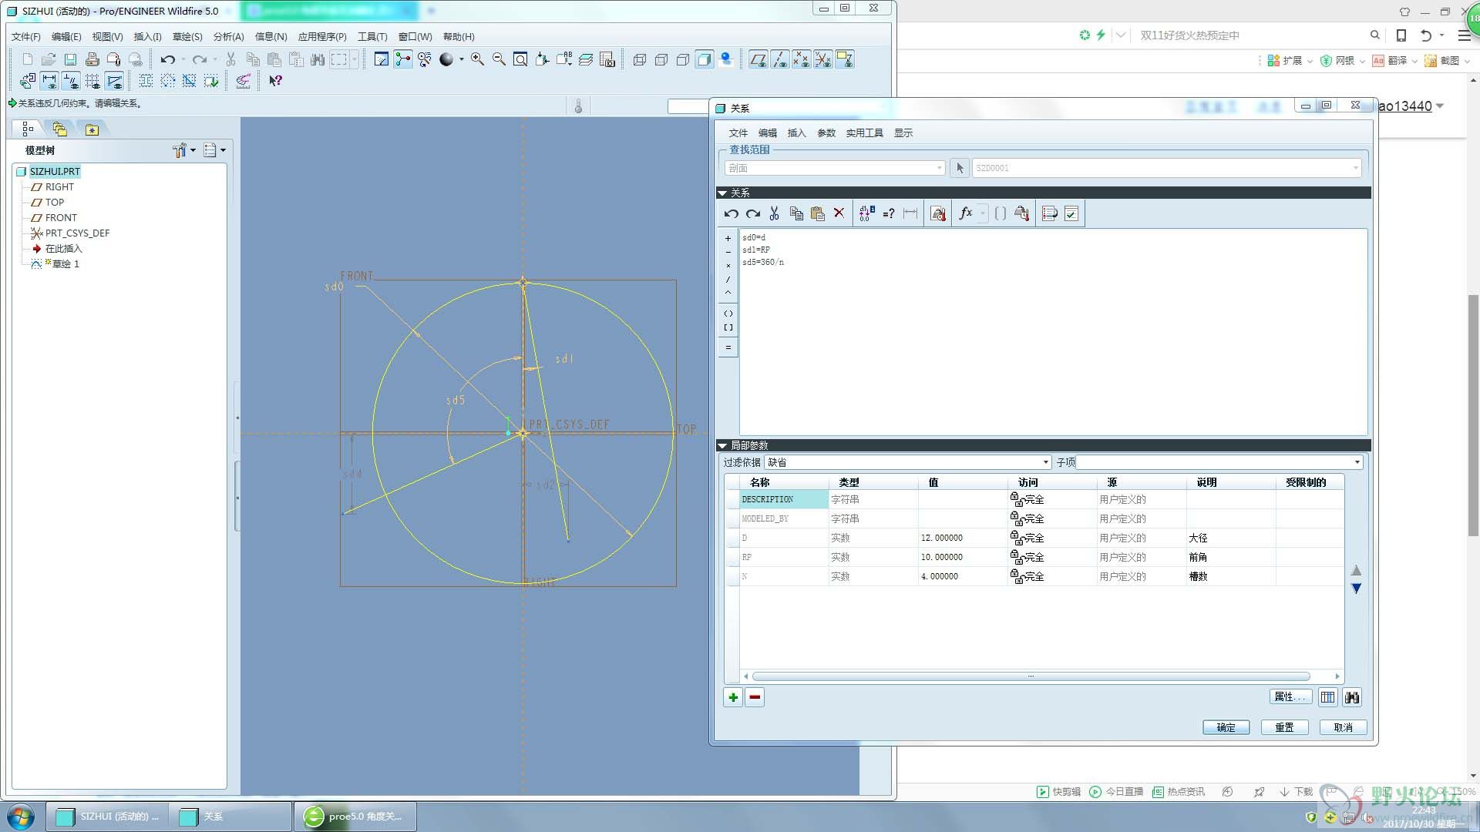This screenshot has height=832, width=1480.
Task: Click the evaluate expression '=?' icon
Action: (889, 213)
